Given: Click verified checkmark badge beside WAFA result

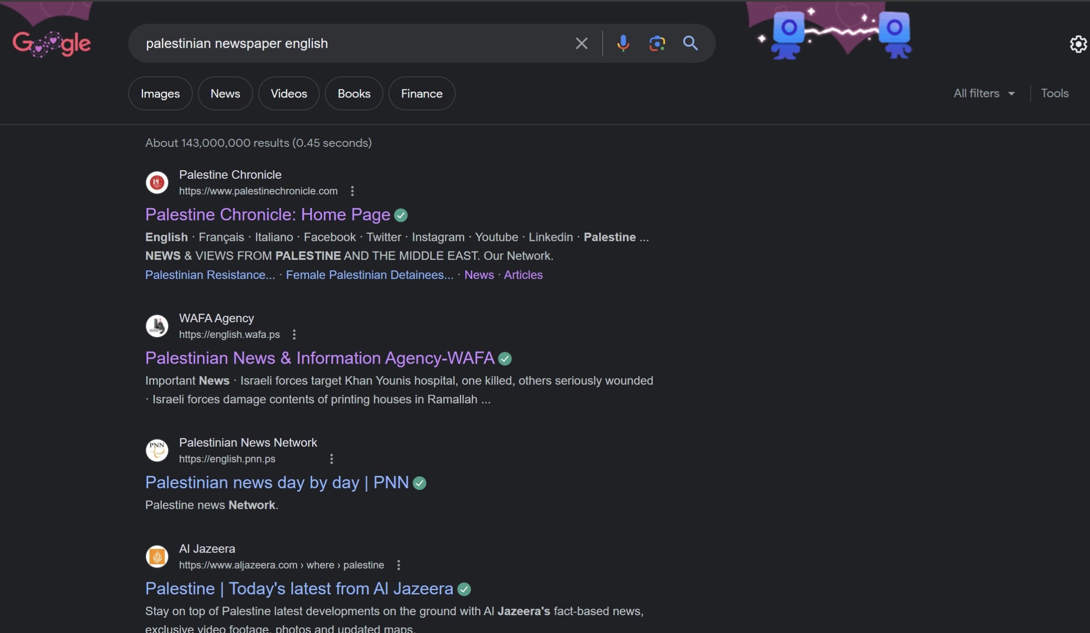Looking at the screenshot, I should tap(505, 358).
